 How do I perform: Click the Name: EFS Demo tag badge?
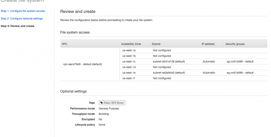112,103
